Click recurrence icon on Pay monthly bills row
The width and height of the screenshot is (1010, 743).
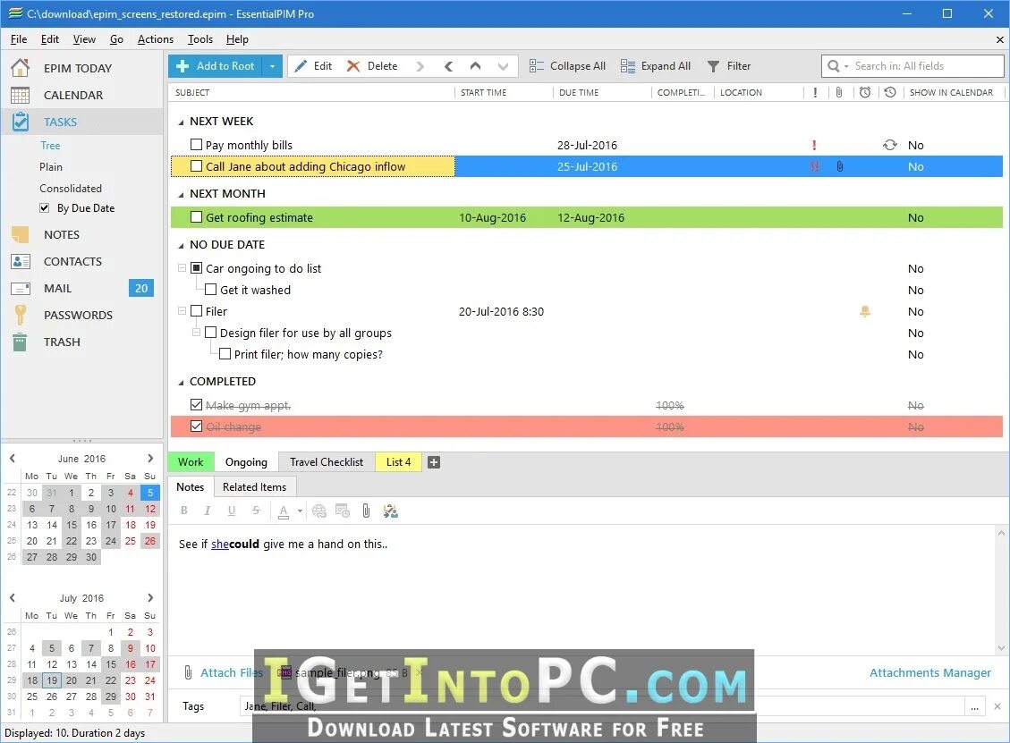coord(890,145)
